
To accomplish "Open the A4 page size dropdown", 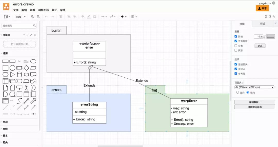I will click(254, 87).
